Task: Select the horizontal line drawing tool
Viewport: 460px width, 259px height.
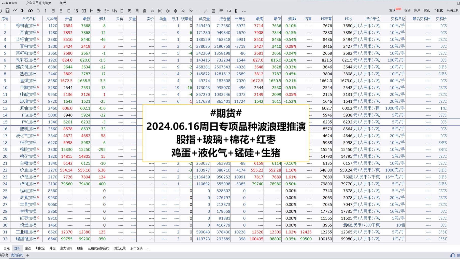Action: tap(198, 11)
